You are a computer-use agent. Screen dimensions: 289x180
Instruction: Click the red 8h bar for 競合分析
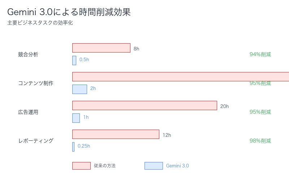tap(101, 48)
